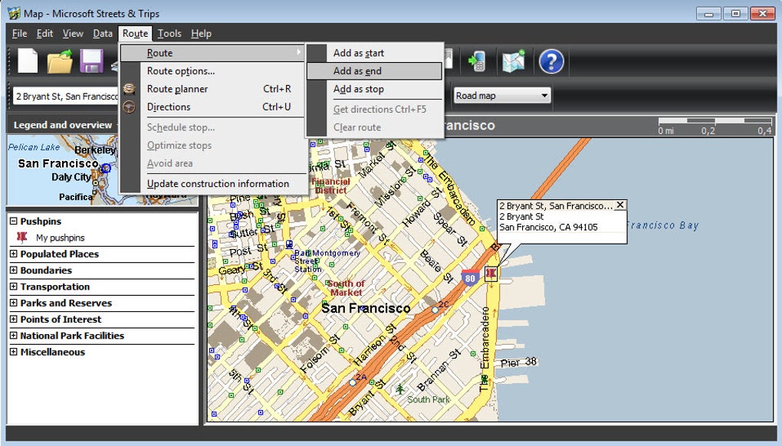Image resolution: width=782 pixels, height=446 pixels.
Task: Click the San Francisco city label
Action: coord(366,308)
